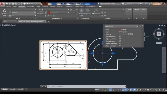This screenshot has width=167, height=94.
Task: Select the Center Mark tool
Action: coord(81,12)
